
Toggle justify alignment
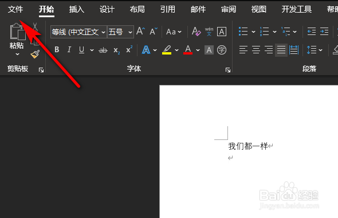tap(281, 50)
